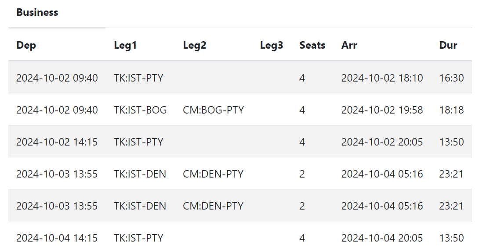The image size is (479, 249).
Task: Click the CM:BOG-PTY leg cell
Action: tap(213, 110)
